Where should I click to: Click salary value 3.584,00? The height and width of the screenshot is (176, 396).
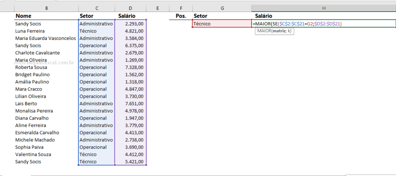pos(134,38)
